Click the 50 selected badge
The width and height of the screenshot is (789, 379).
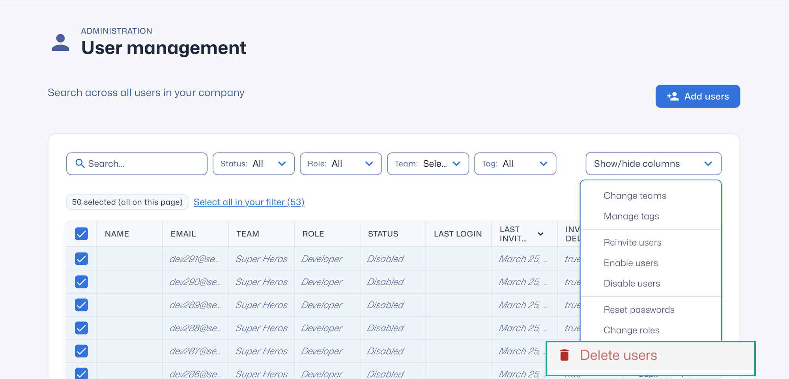pyautogui.click(x=127, y=202)
